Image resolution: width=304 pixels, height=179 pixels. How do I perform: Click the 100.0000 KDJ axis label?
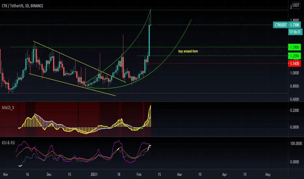(x=296, y=144)
